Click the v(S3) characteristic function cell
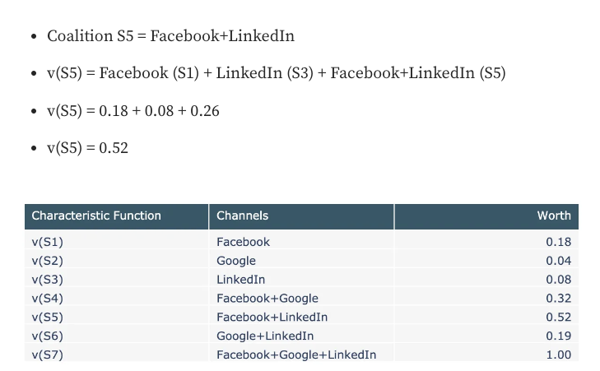600x371 pixels. (48, 280)
